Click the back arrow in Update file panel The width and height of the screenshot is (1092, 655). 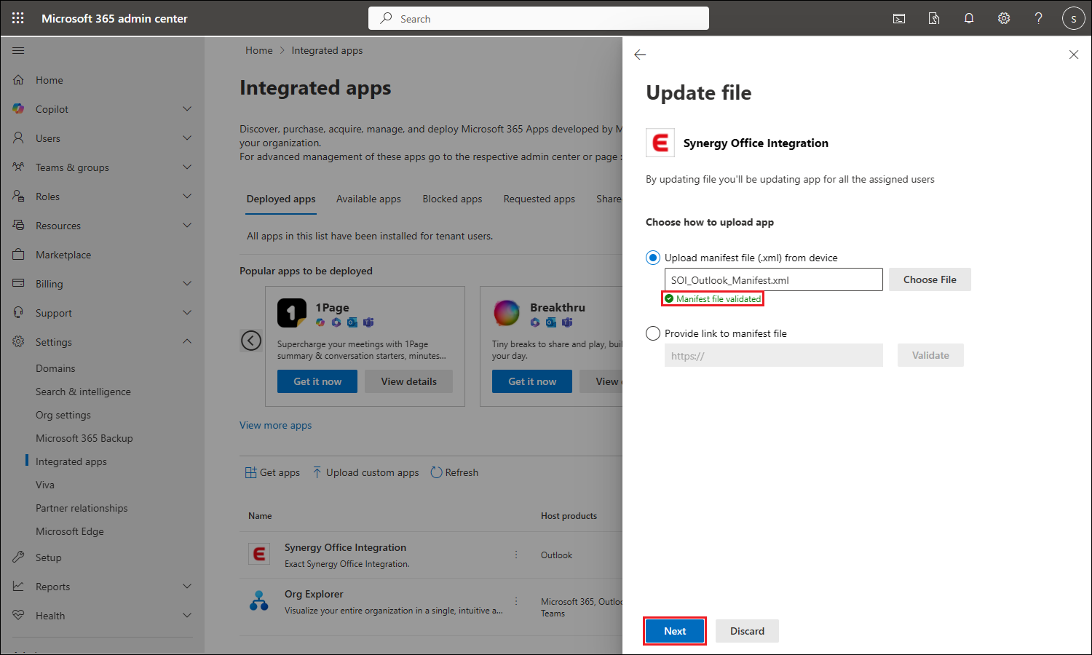click(640, 55)
